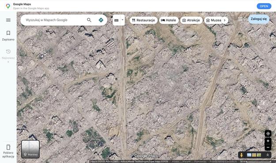The width and height of the screenshot is (276, 163).
Task: Open the Google apps grid
Action: click(240, 19)
